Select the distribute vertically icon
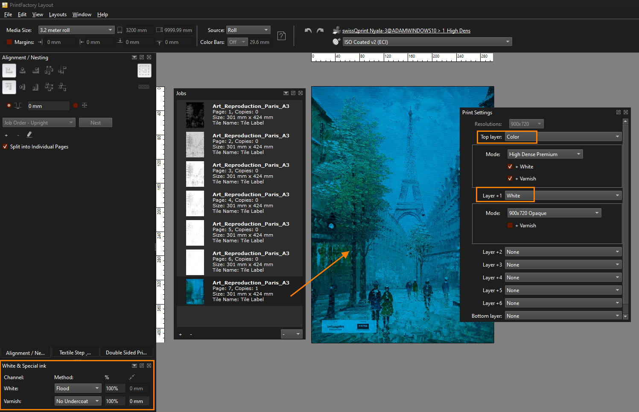639x412 pixels. [49, 87]
